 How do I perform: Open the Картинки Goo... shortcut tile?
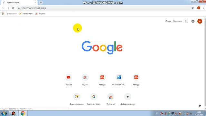pyautogui.click(x=94, y=99)
